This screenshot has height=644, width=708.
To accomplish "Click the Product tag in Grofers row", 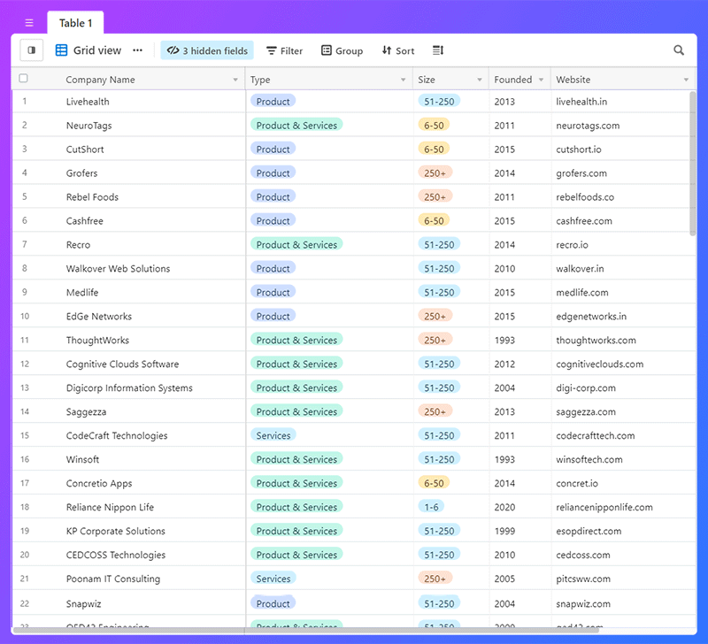I will pos(273,172).
